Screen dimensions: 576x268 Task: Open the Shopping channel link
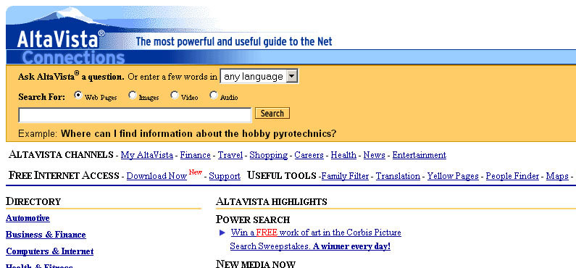click(269, 155)
